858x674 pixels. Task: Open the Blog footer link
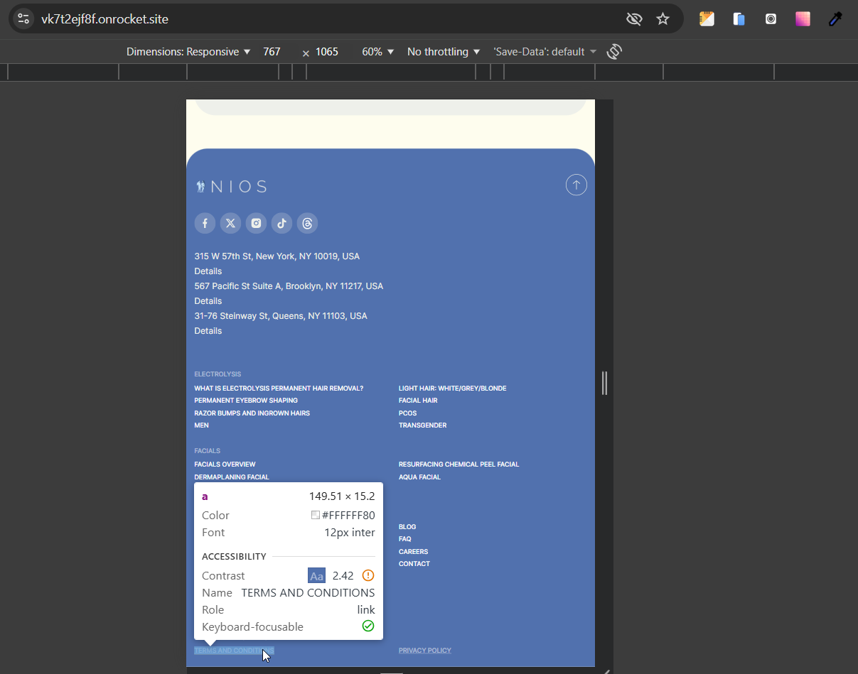tap(407, 527)
